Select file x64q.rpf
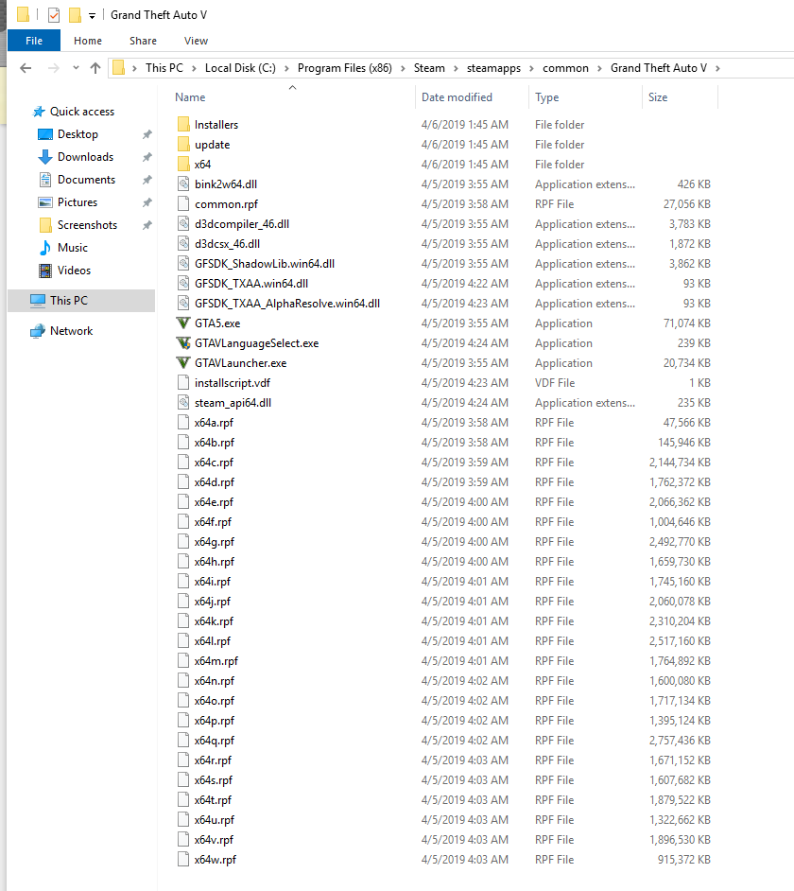The height and width of the screenshot is (891, 794). [215, 741]
